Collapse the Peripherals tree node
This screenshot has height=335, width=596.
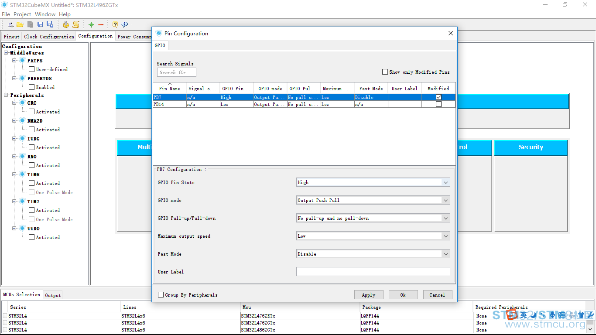coord(6,95)
